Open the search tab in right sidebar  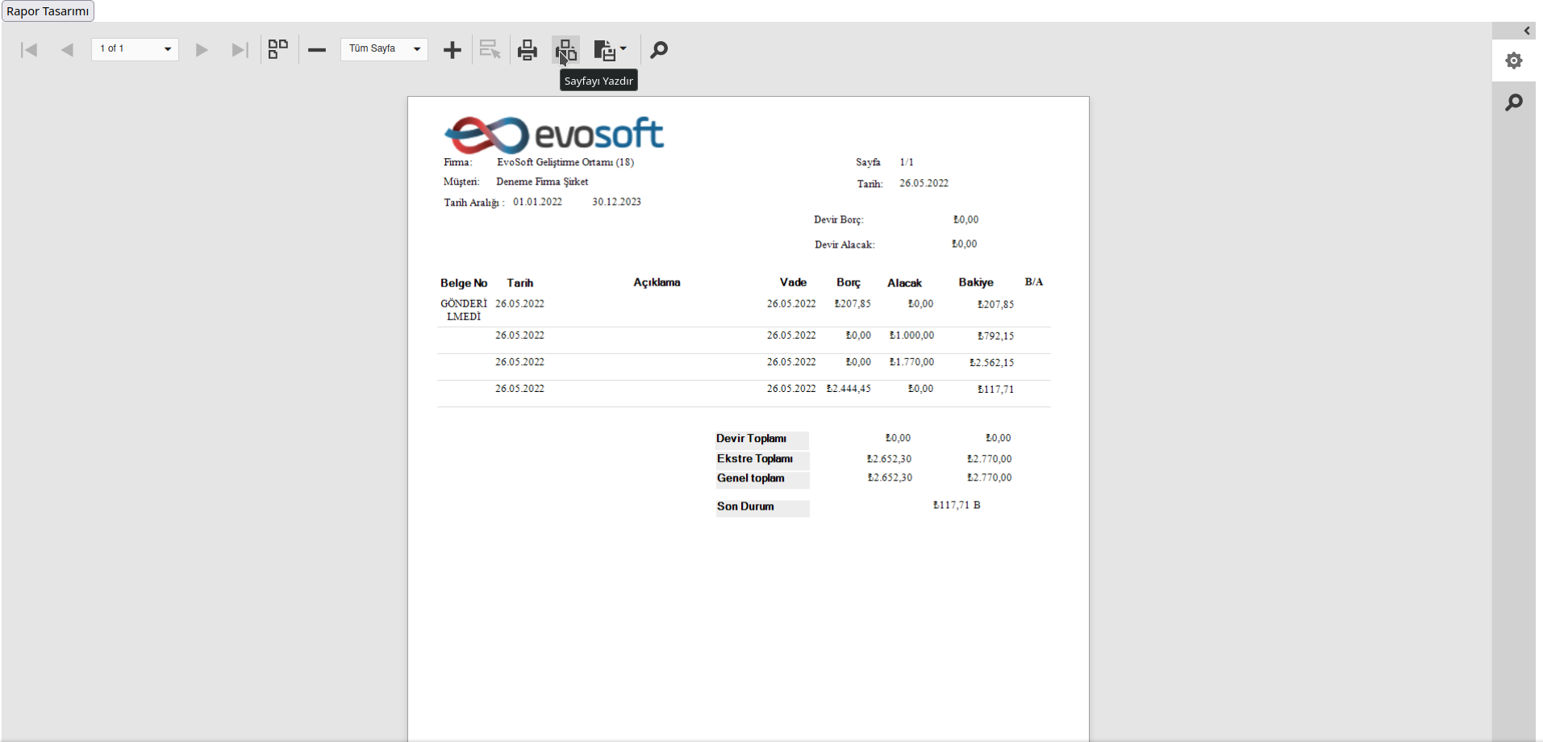point(1514,102)
